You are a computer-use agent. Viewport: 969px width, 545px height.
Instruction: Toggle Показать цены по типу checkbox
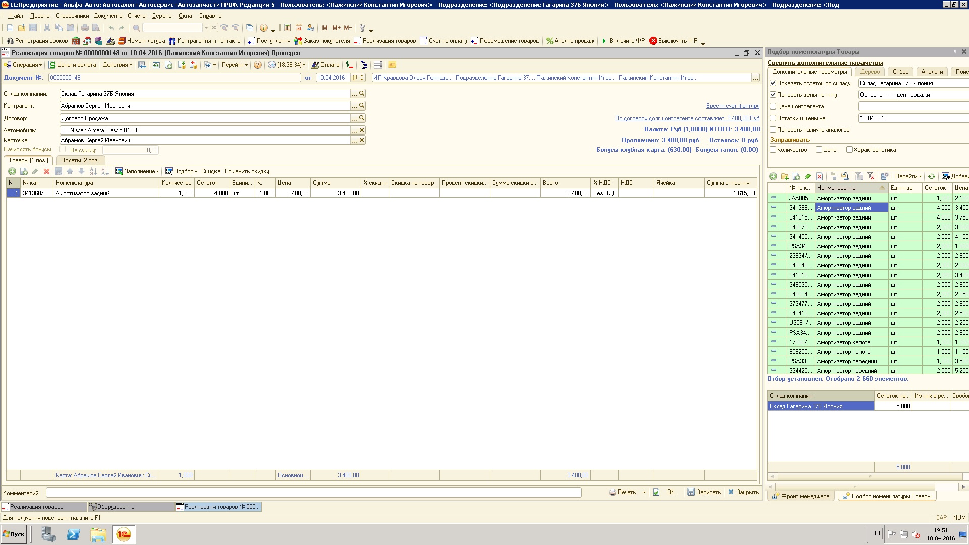click(773, 95)
